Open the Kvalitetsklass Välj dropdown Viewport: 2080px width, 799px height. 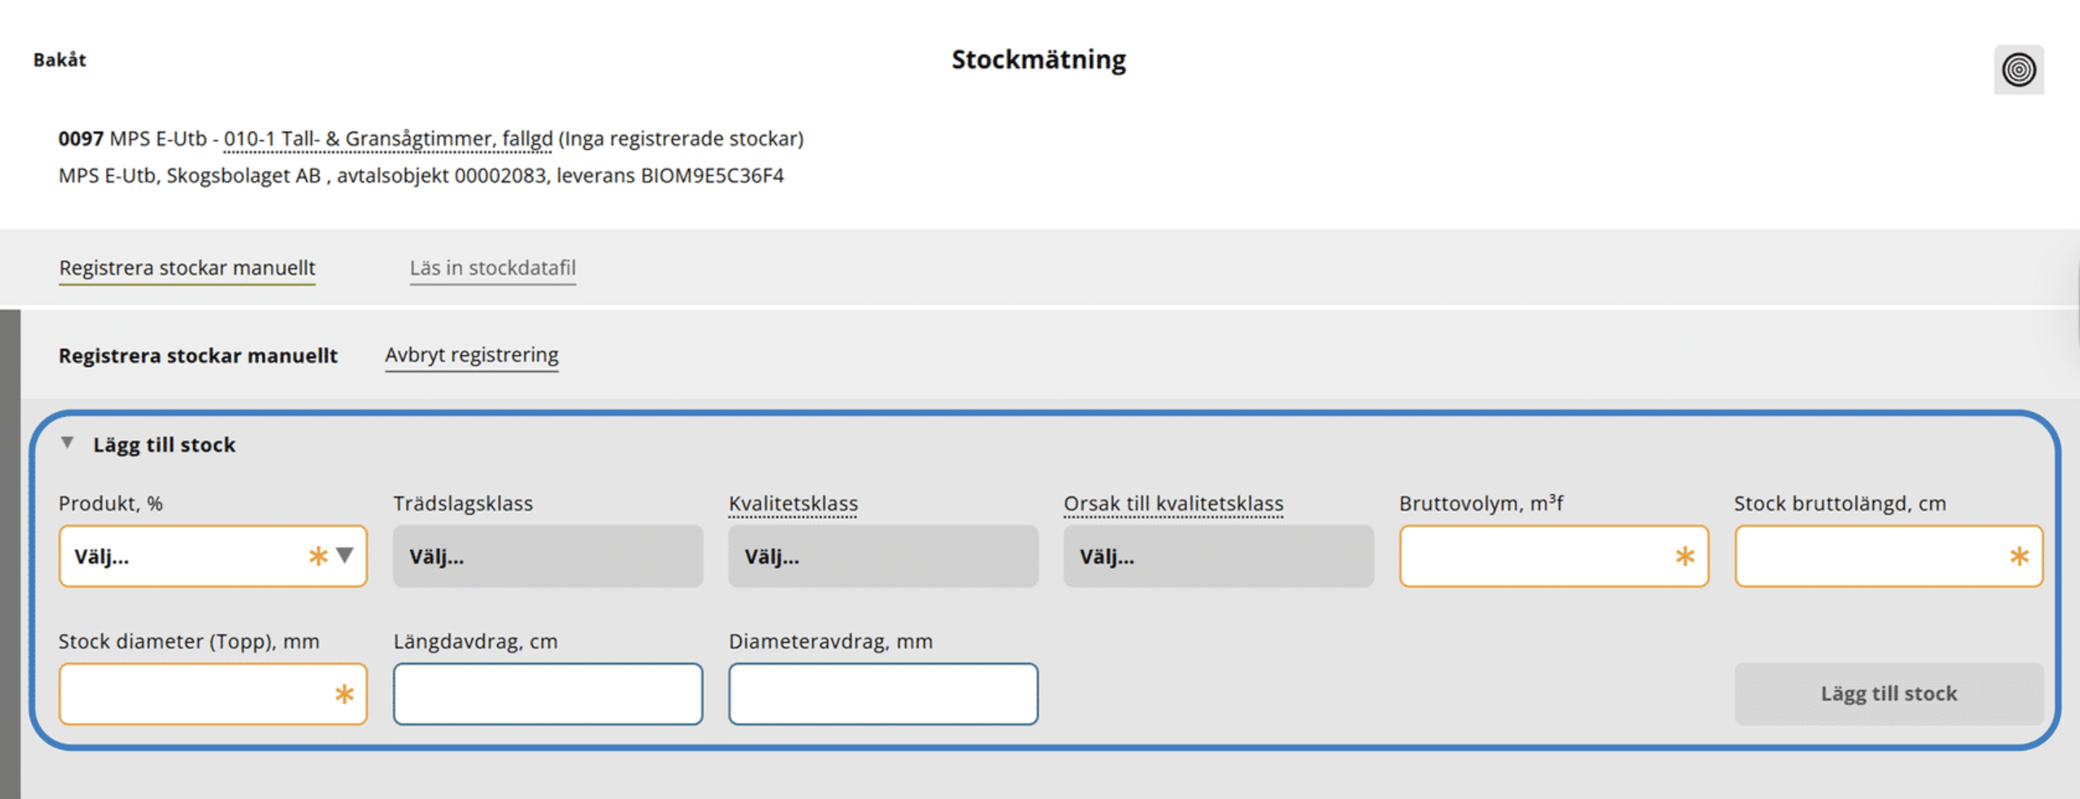coord(882,556)
